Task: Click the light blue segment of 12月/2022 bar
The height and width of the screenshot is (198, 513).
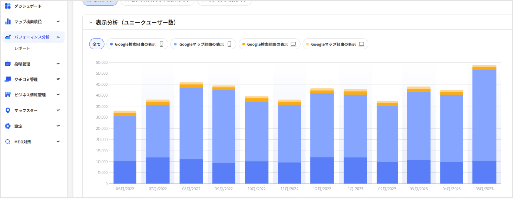Action: click(322, 126)
